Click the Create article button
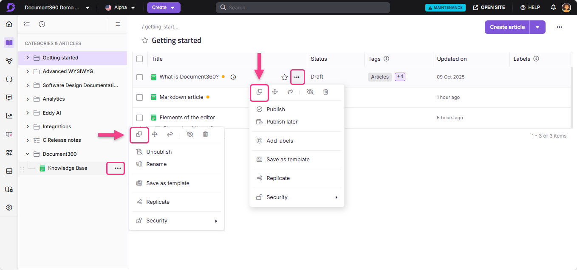Screen dimensions: 577x270 click(507, 27)
